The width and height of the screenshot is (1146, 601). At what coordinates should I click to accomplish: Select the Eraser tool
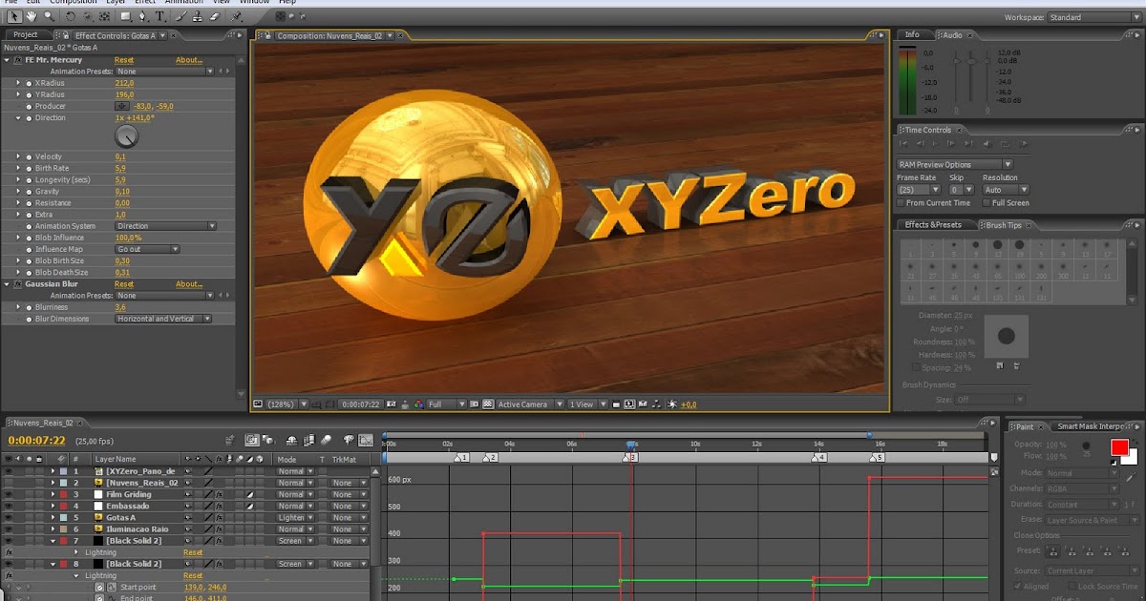[214, 16]
